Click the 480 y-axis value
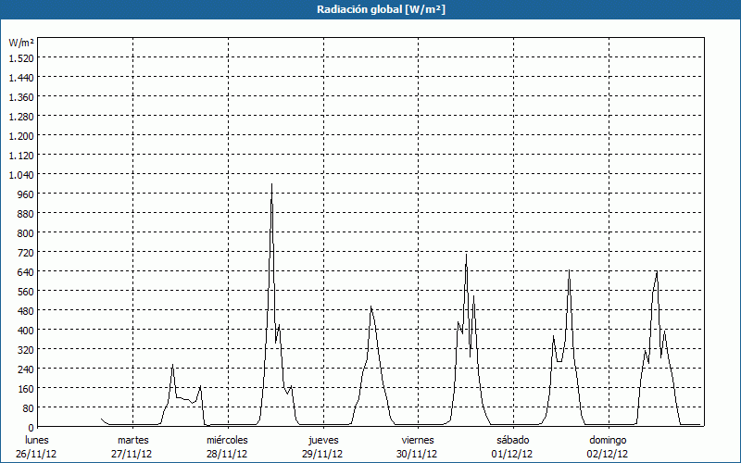 coord(26,311)
